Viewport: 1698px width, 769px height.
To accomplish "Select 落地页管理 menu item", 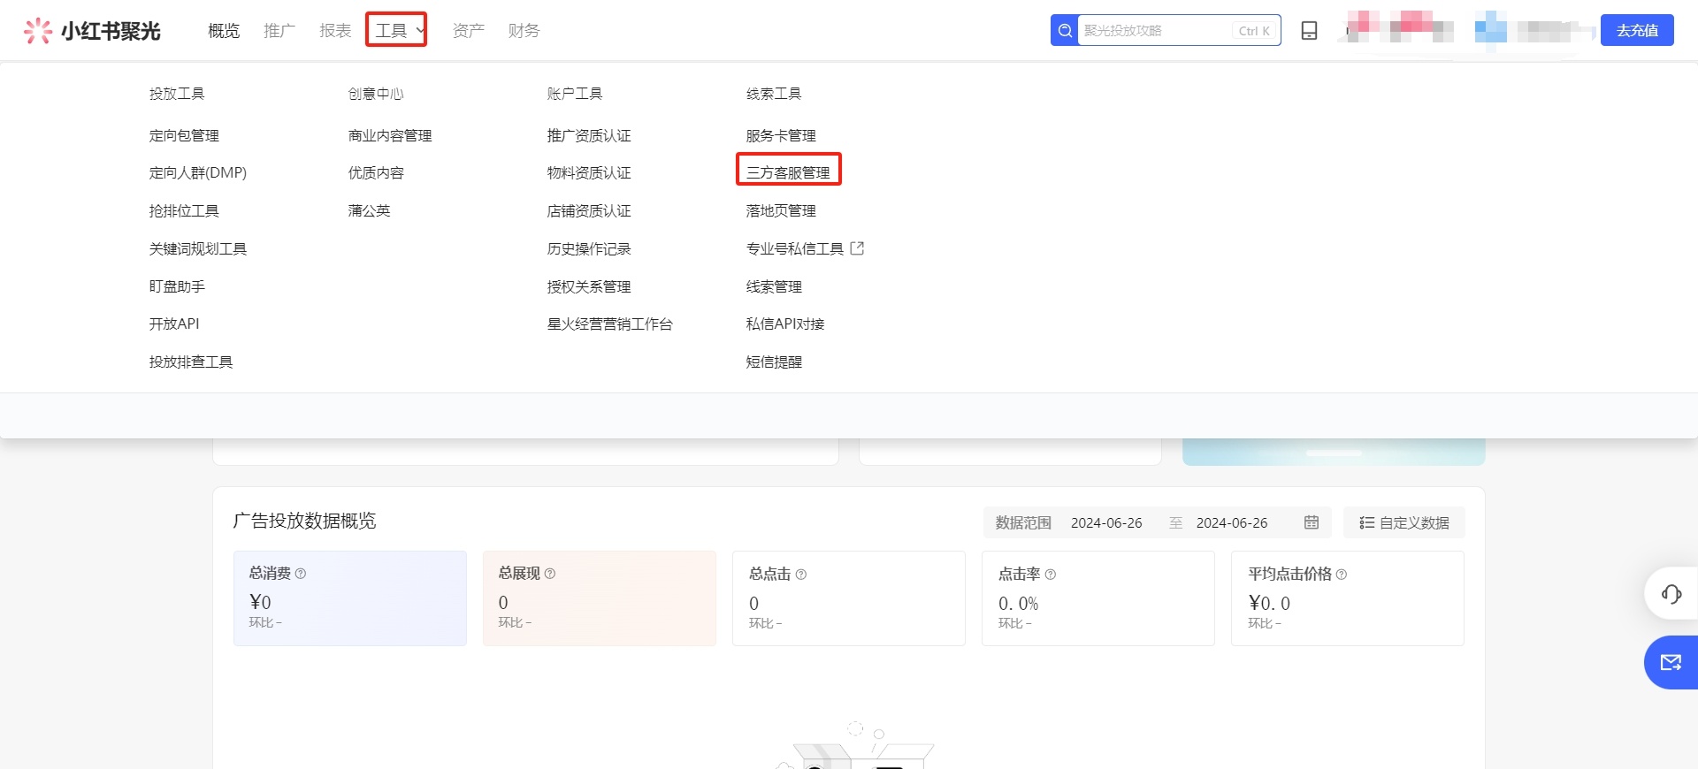I will coord(781,211).
